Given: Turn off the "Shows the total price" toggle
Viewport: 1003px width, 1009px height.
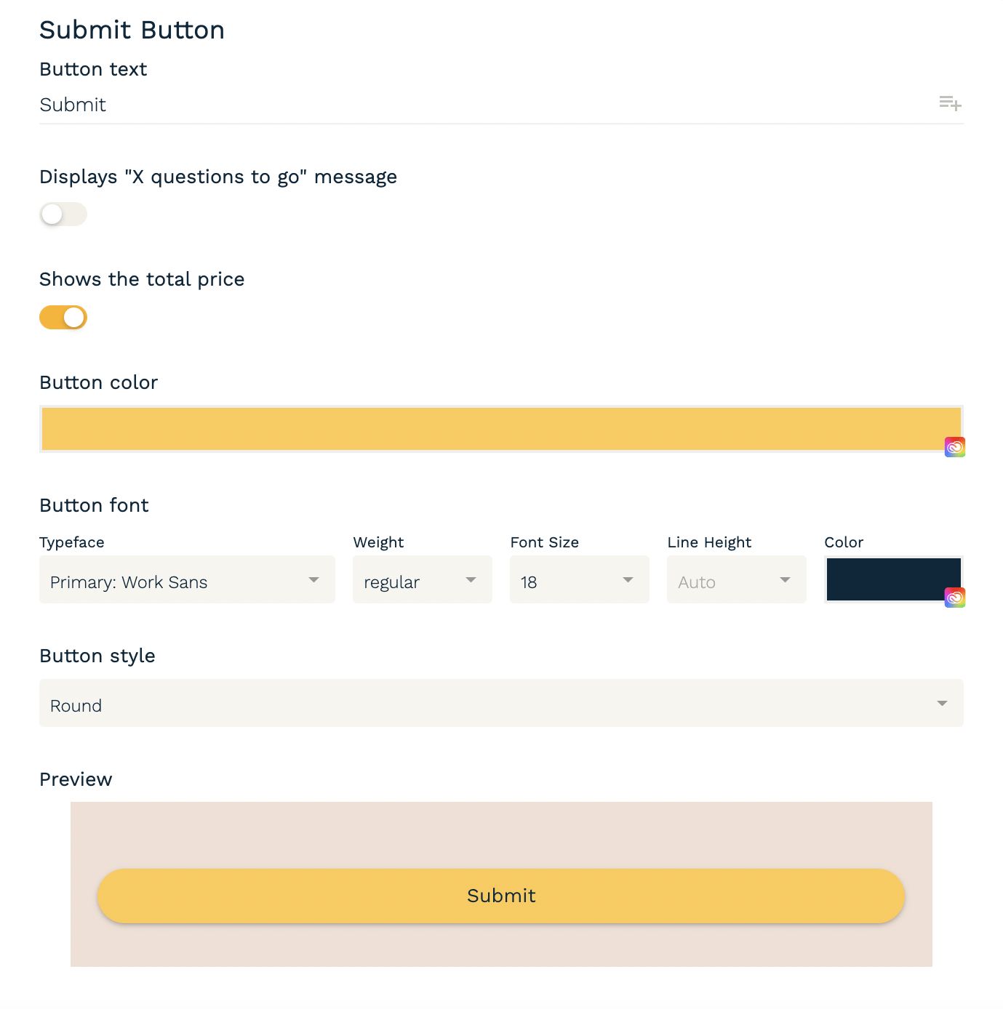Looking at the screenshot, I should point(63,318).
